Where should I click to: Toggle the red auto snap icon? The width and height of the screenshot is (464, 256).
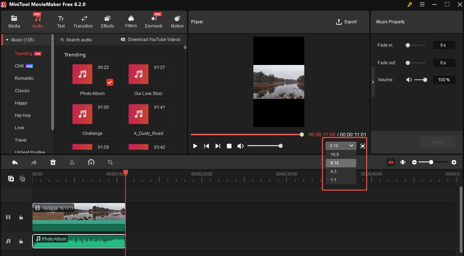391,162
